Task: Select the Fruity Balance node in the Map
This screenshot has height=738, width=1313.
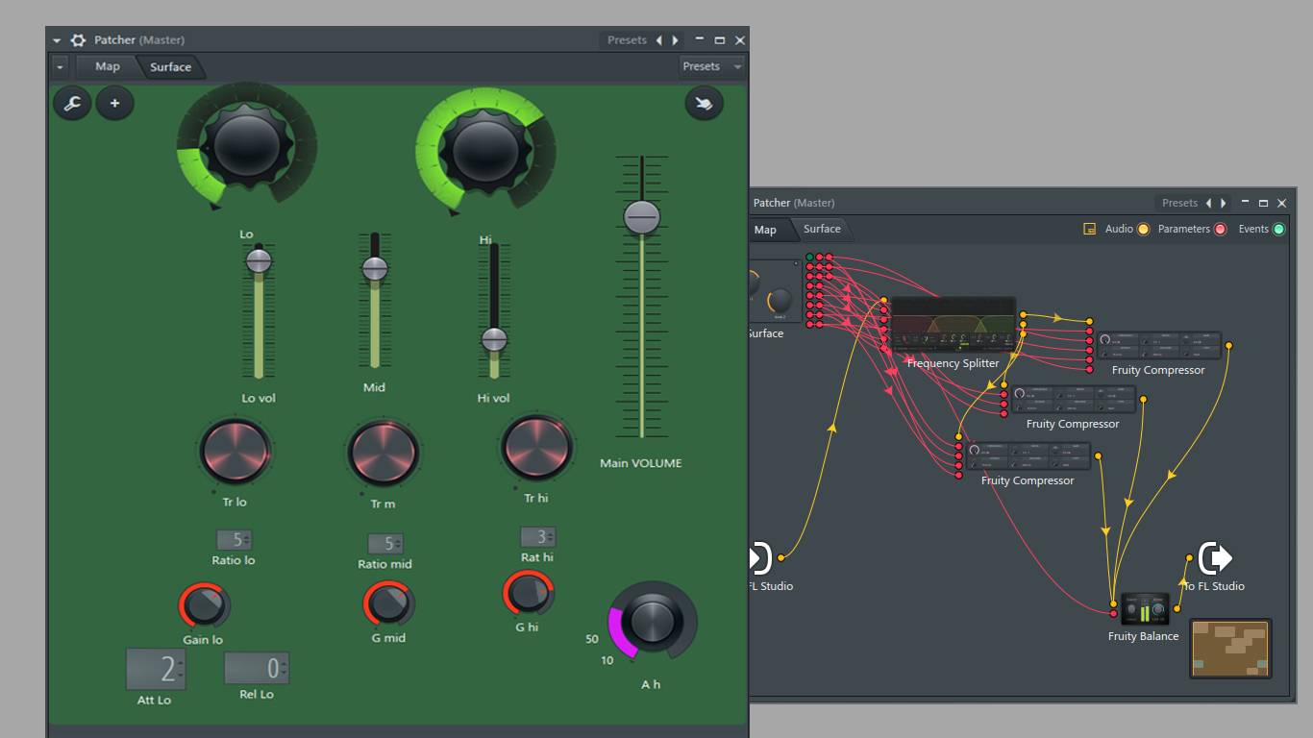Action: (1144, 609)
